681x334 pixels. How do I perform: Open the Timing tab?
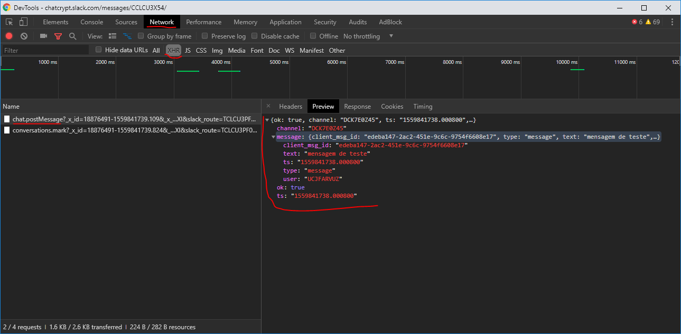423,107
